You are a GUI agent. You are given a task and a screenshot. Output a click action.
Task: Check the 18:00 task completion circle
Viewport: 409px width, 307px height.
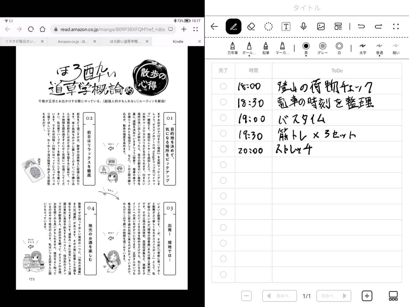click(x=223, y=86)
